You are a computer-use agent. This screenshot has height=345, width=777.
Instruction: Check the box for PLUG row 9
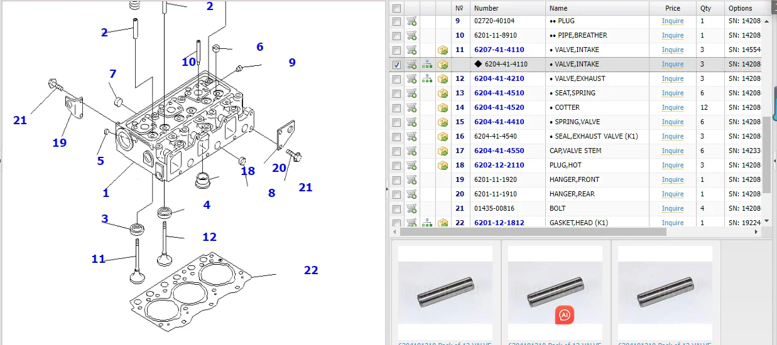396,21
